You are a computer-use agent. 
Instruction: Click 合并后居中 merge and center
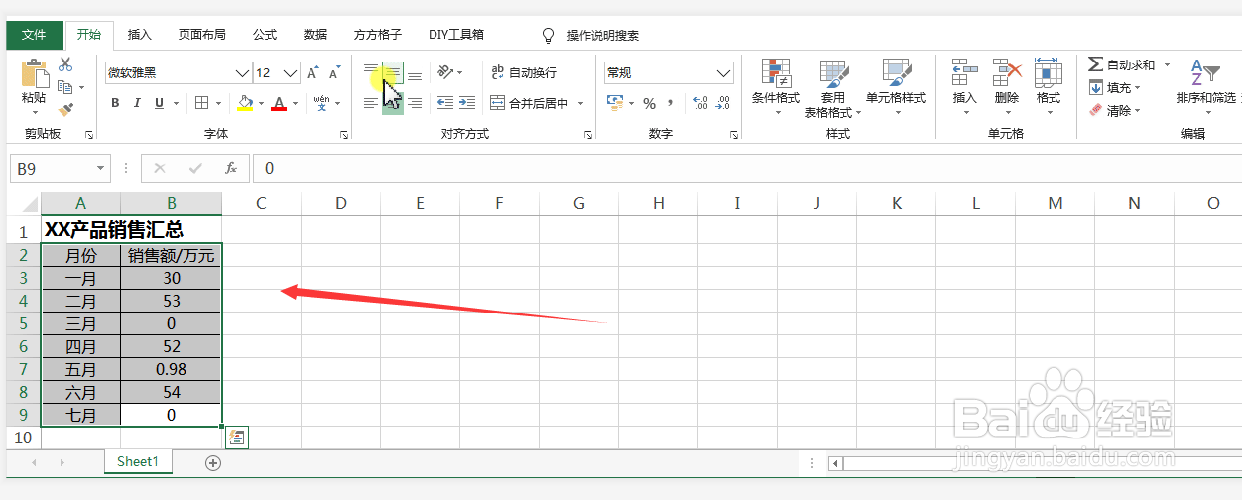(x=530, y=103)
